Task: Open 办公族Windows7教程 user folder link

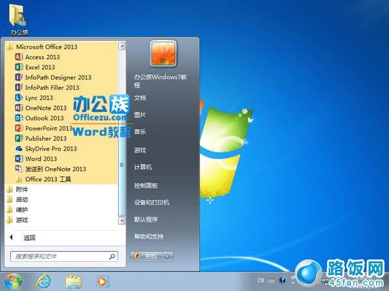Action: click(x=160, y=81)
